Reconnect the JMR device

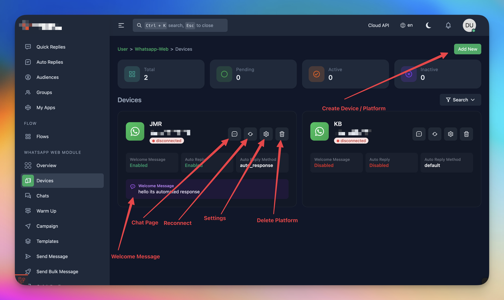click(x=250, y=134)
